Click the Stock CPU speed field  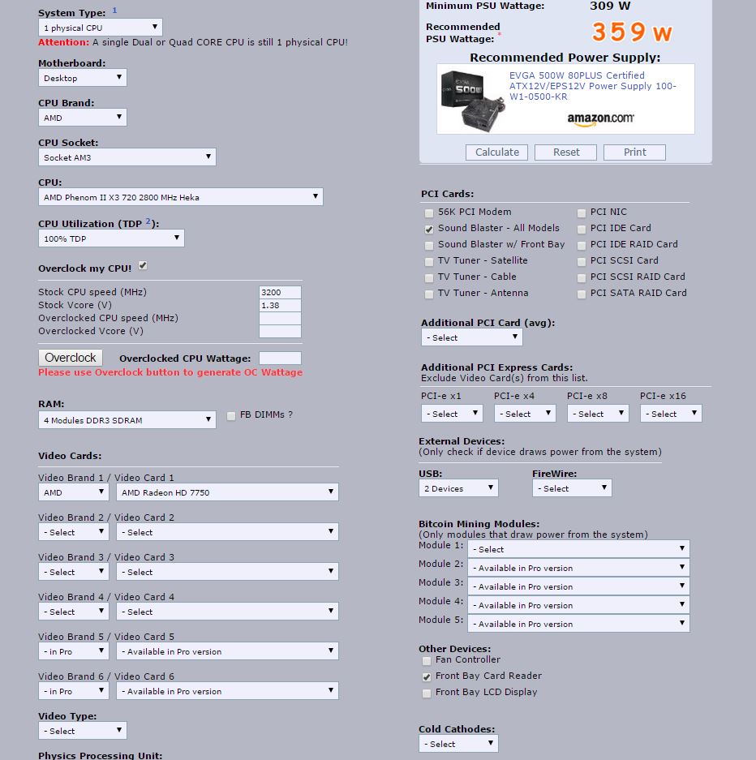click(x=280, y=292)
